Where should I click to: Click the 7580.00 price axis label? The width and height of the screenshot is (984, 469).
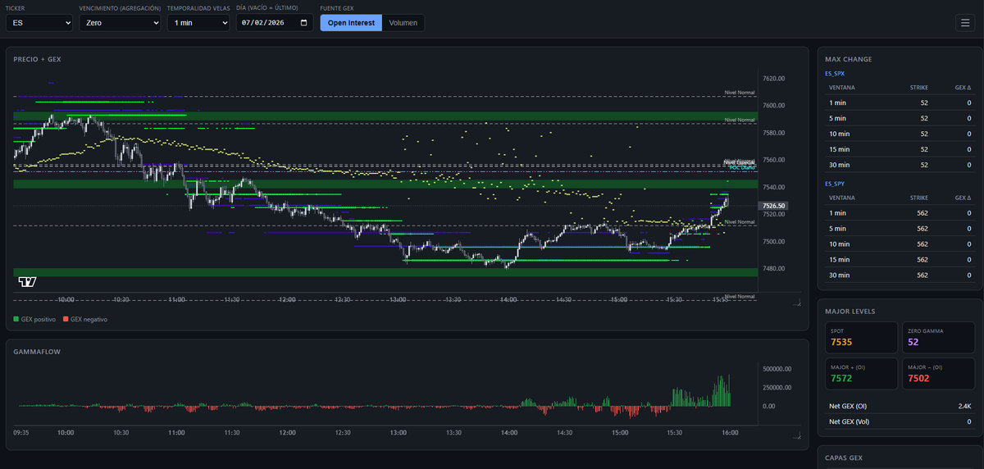click(773, 133)
